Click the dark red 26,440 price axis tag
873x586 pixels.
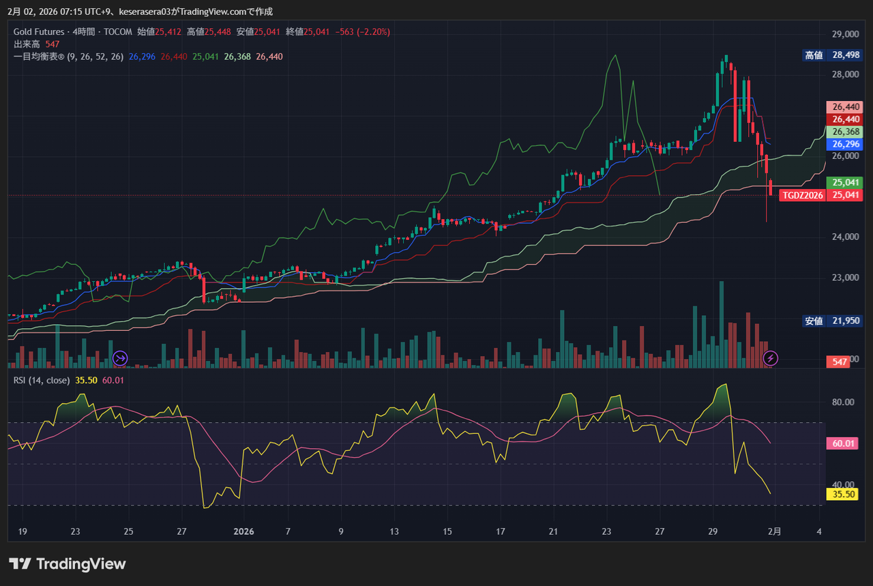[844, 119]
